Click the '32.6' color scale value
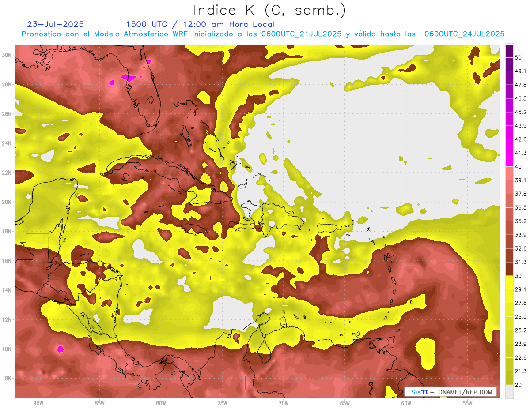The height and width of the screenshot is (409, 530). pos(520,248)
